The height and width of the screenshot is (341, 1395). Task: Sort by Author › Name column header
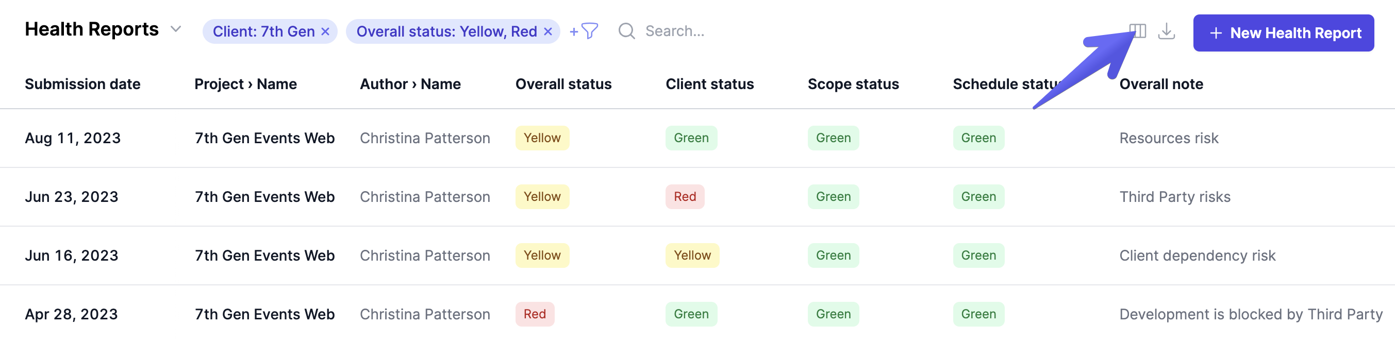[410, 84]
